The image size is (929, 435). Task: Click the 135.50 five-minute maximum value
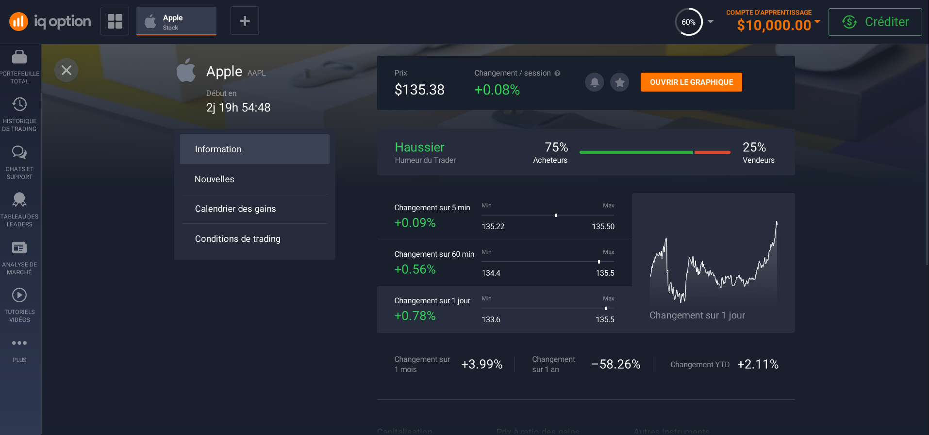coord(603,227)
